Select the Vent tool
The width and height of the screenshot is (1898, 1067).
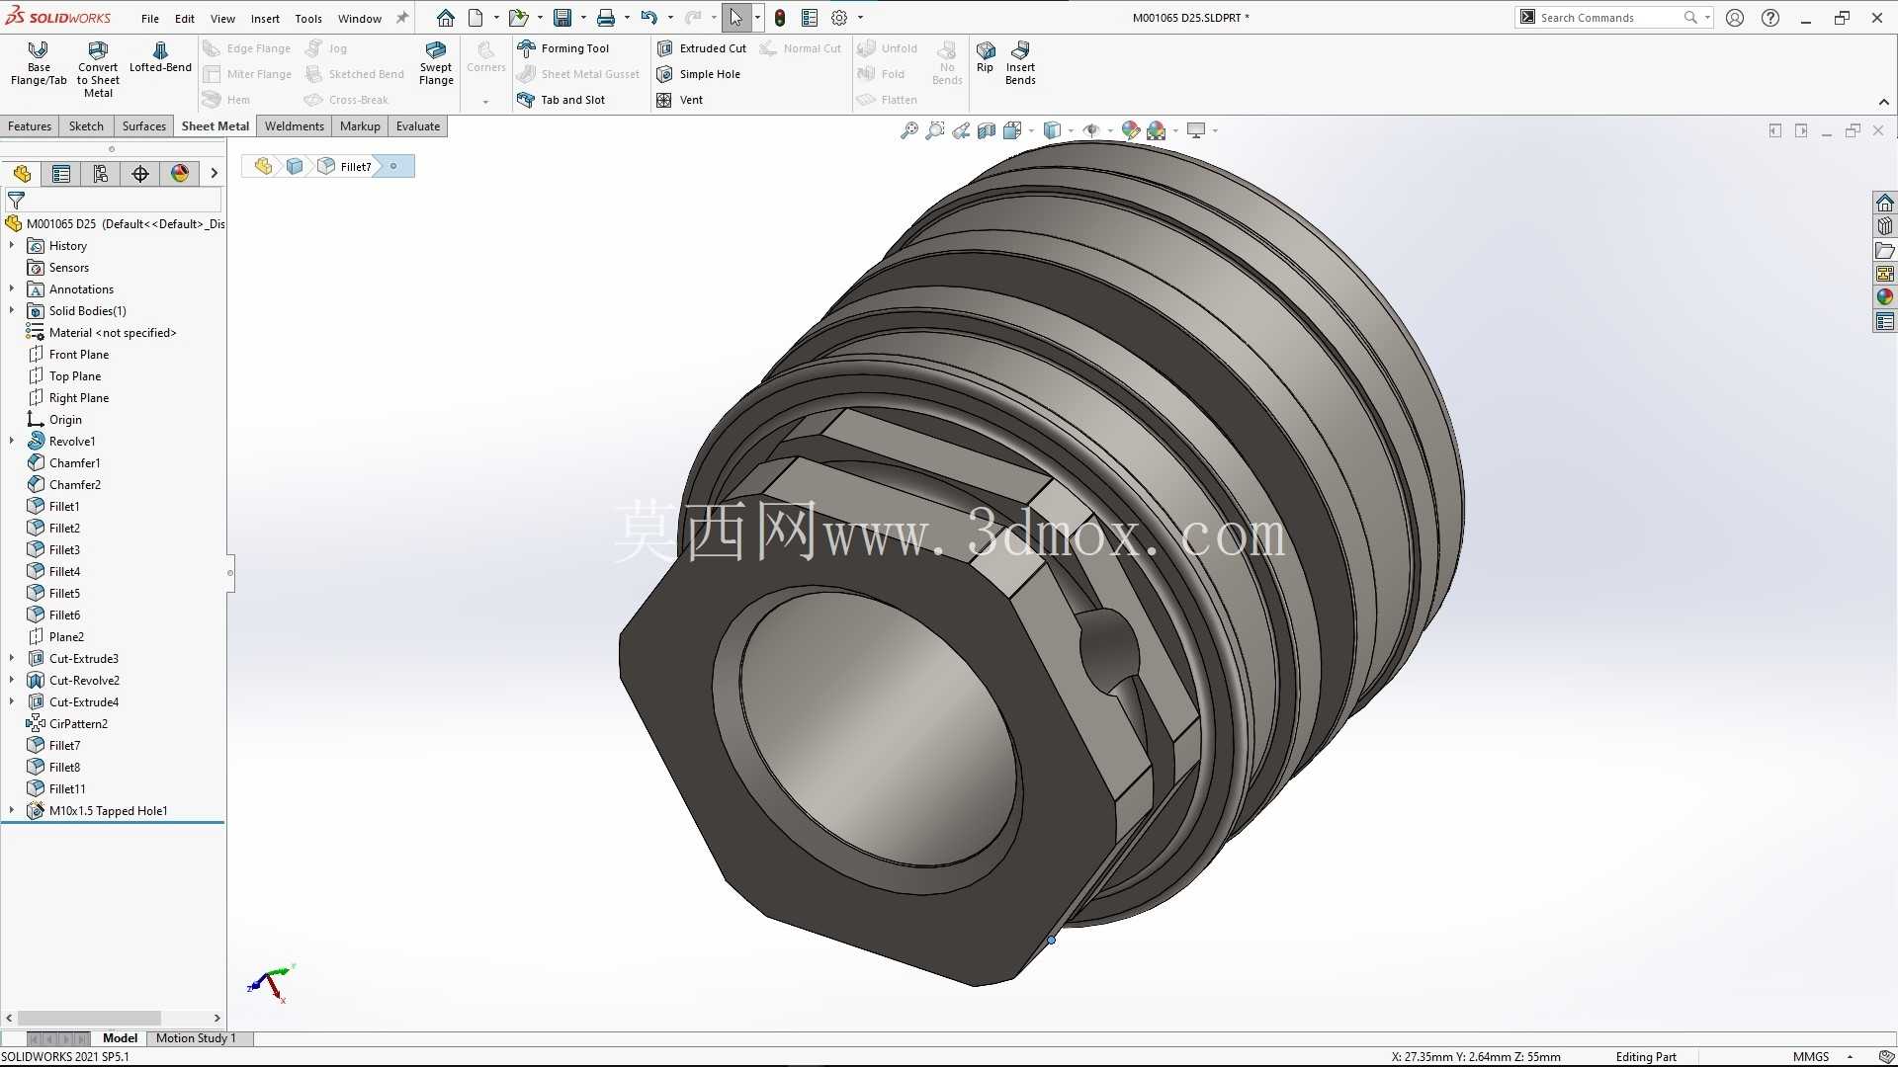[x=680, y=100]
